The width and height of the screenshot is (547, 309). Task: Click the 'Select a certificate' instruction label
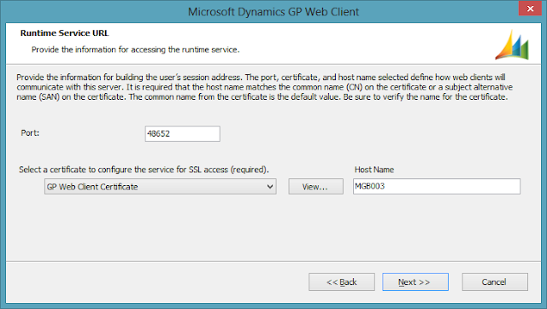(x=144, y=170)
